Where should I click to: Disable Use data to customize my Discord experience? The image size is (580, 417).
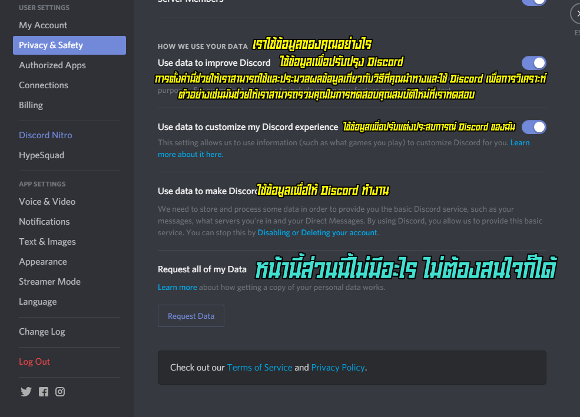pos(533,127)
